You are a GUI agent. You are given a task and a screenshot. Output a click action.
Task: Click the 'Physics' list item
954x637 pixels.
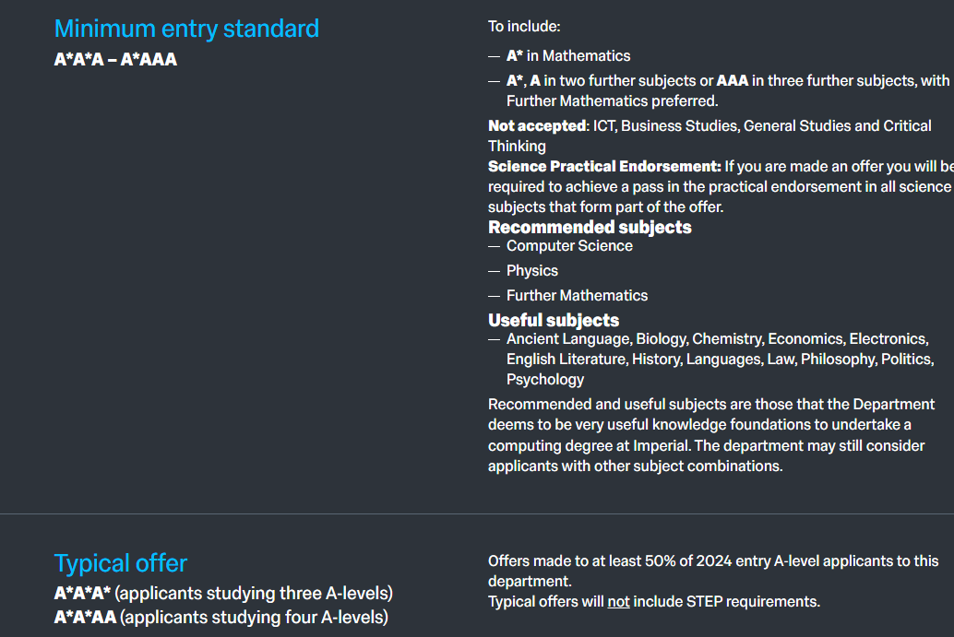(x=531, y=270)
